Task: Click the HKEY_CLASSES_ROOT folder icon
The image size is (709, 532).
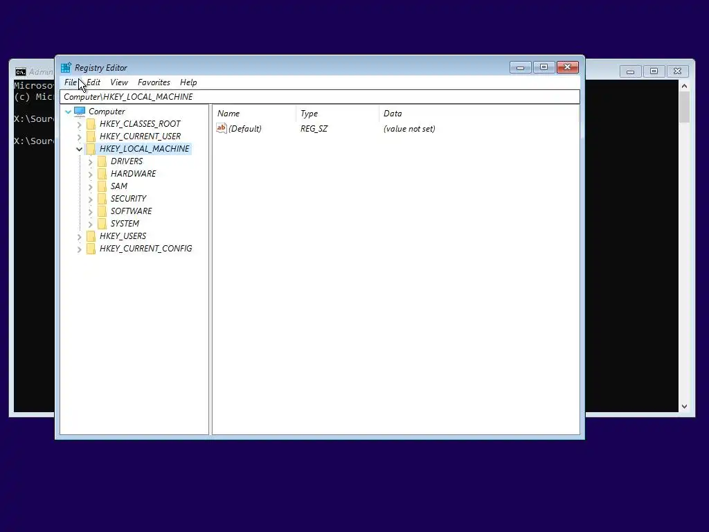Action: tap(91, 124)
